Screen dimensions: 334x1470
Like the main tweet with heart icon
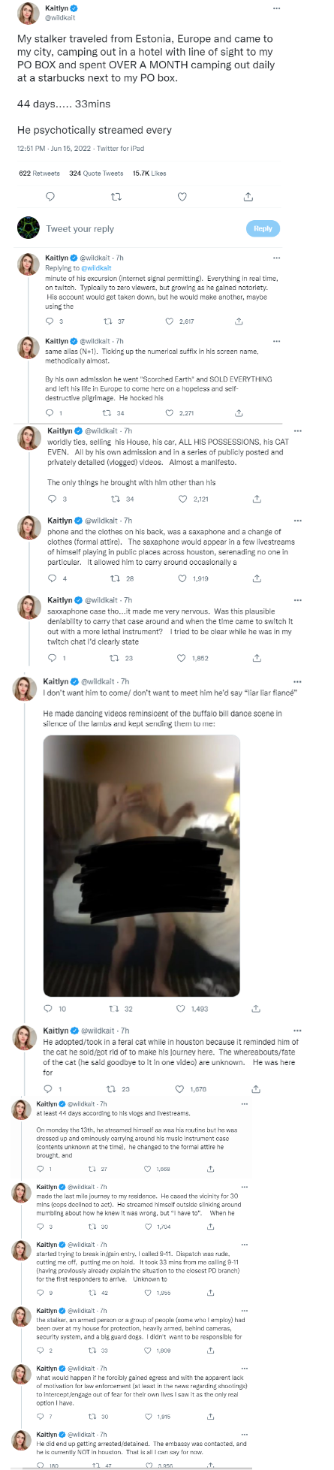click(182, 197)
